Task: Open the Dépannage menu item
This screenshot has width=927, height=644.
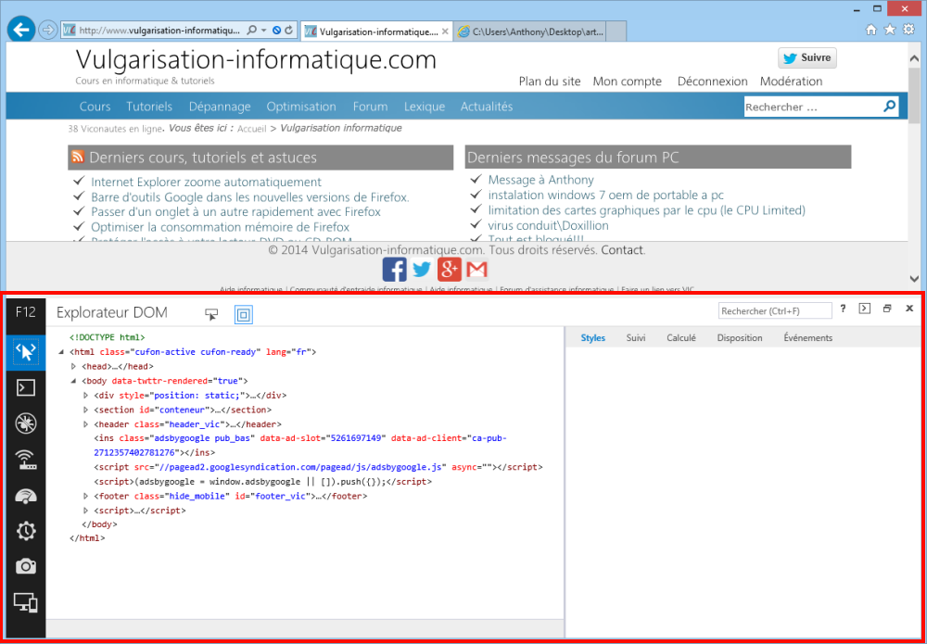Action: click(220, 107)
